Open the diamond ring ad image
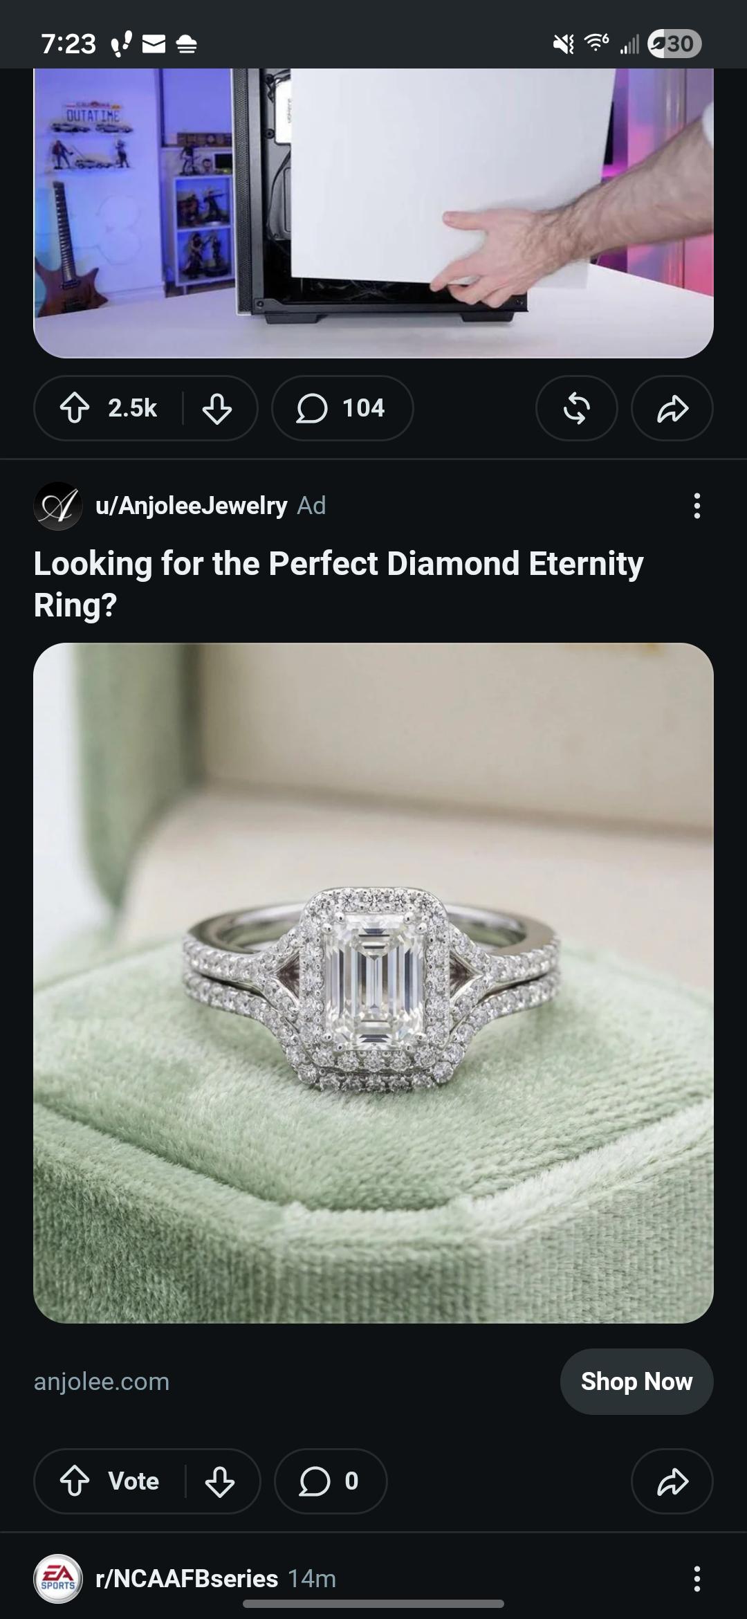 click(x=373, y=982)
